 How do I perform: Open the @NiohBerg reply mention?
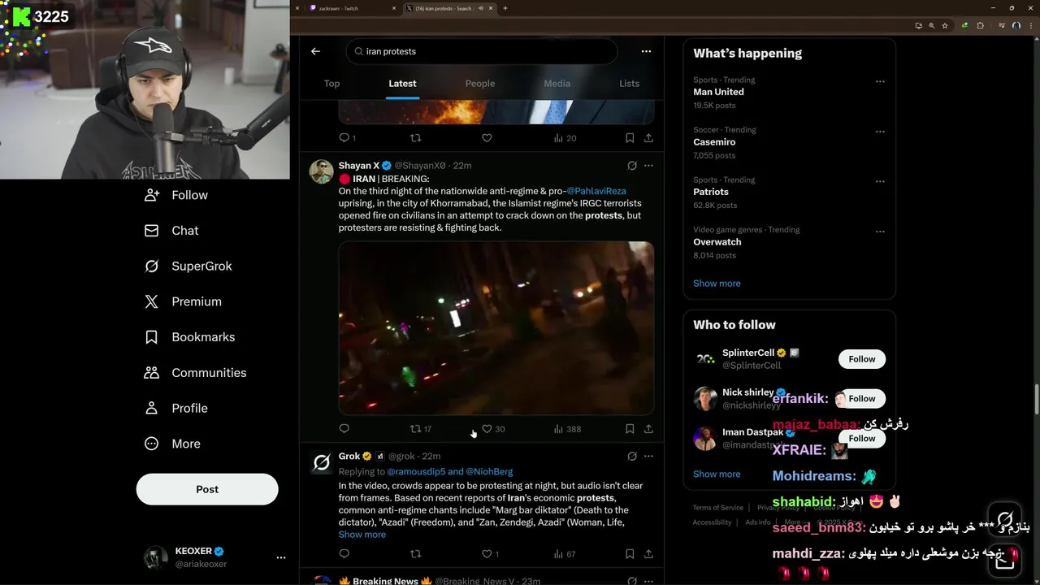489,471
